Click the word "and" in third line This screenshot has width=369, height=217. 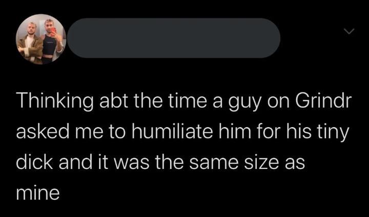click(75, 162)
